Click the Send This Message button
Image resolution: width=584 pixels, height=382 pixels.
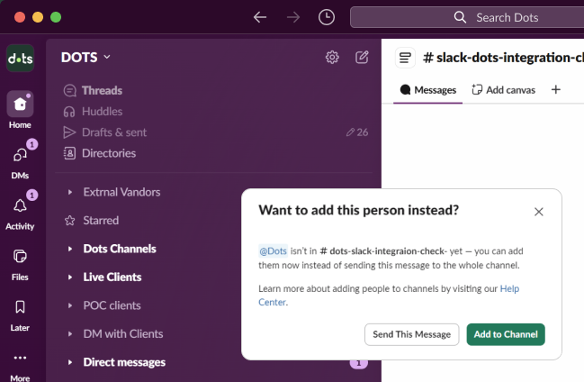411,334
